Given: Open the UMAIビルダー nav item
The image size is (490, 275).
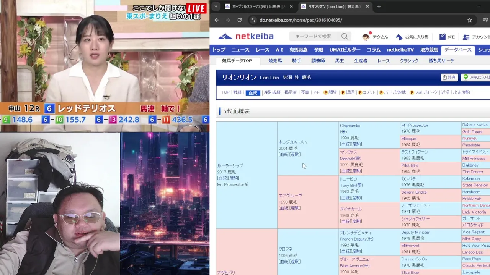Looking at the screenshot, I should 345,50.
